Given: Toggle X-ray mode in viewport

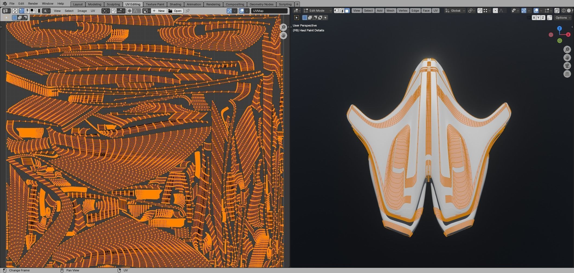Looking at the screenshot, I should click(x=557, y=11).
